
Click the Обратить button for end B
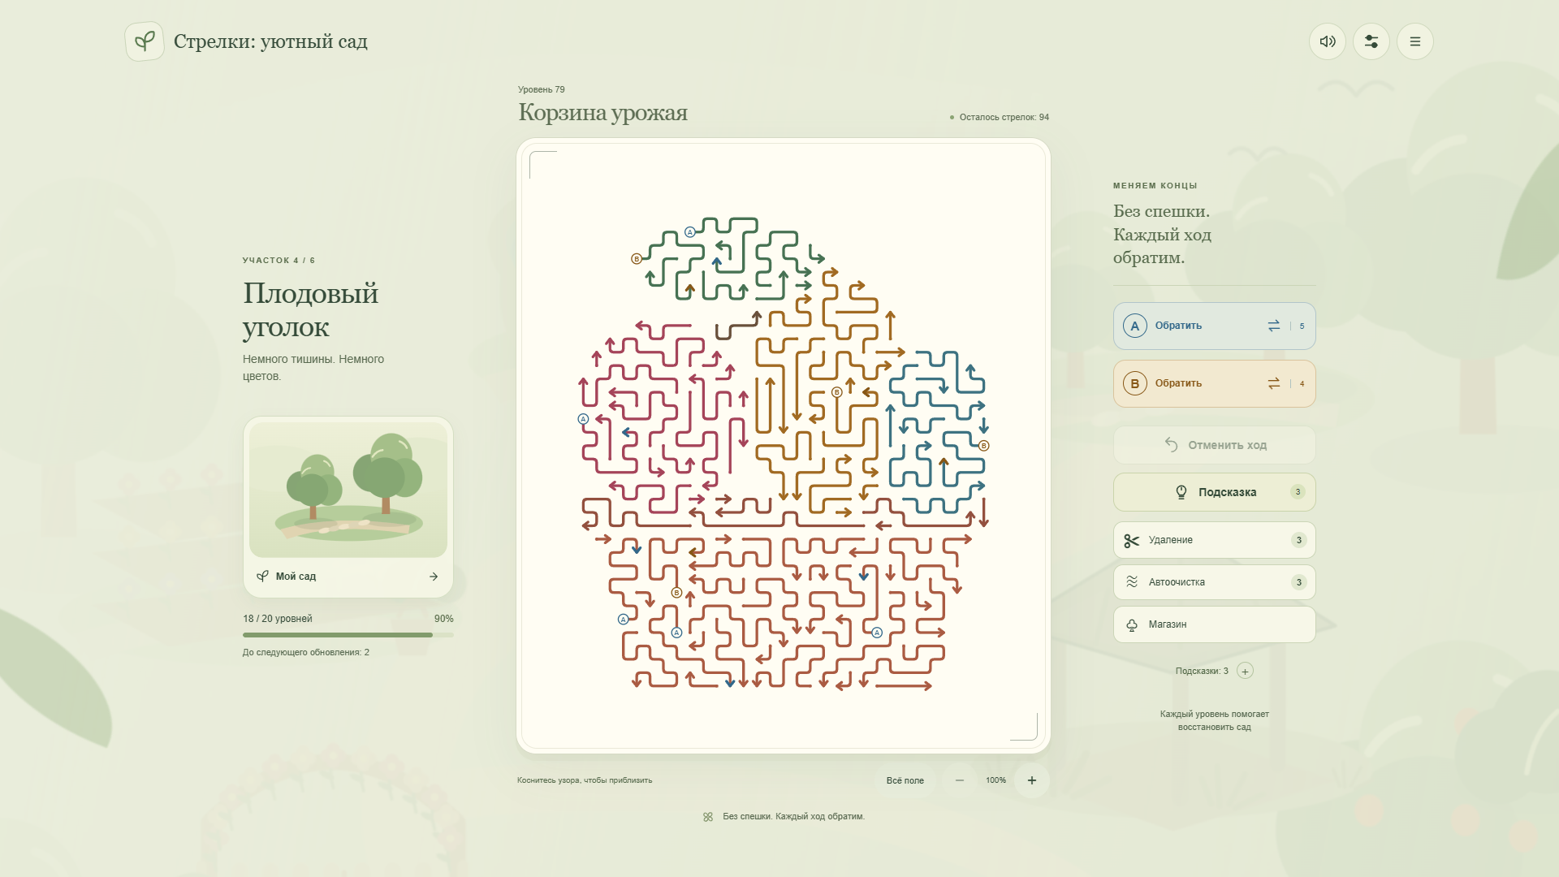click(1214, 384)
